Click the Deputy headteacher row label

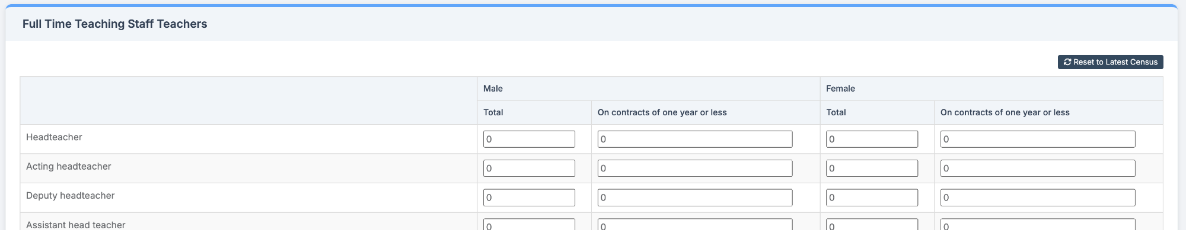pos(71,196)
